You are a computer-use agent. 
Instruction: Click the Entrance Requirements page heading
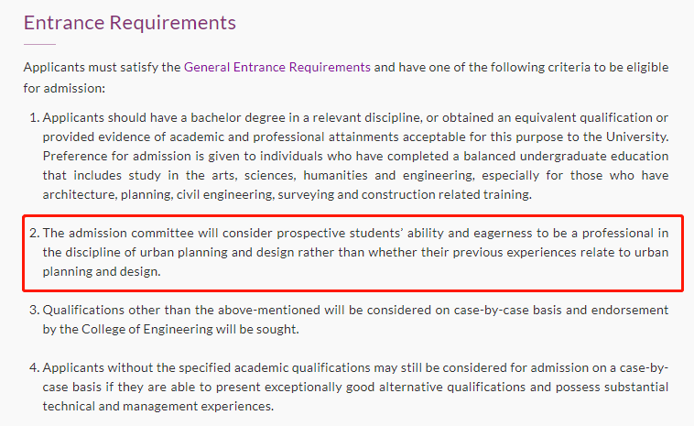point(130,23)
